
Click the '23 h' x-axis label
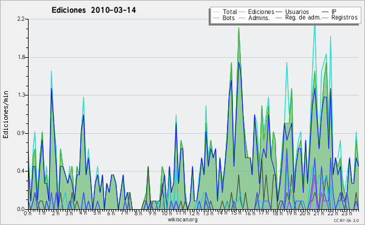point(347,213)
